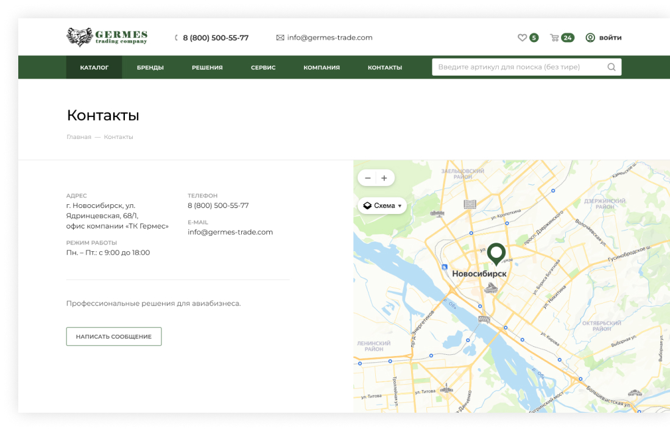Click the Войти login link
The height and width of the screenshot is (431, 670).
610,38
